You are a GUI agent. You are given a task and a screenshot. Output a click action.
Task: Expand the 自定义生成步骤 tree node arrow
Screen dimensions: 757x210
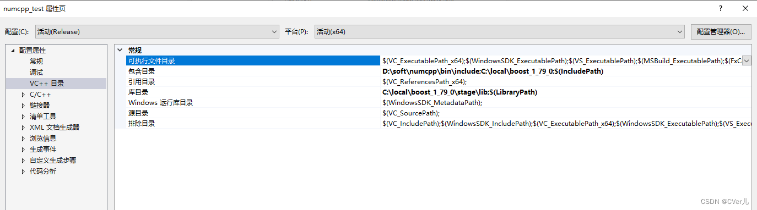tap(23, 161)
